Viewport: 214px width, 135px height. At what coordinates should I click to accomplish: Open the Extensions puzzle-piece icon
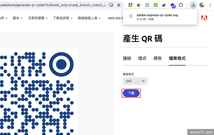click(x=181, y=5)
